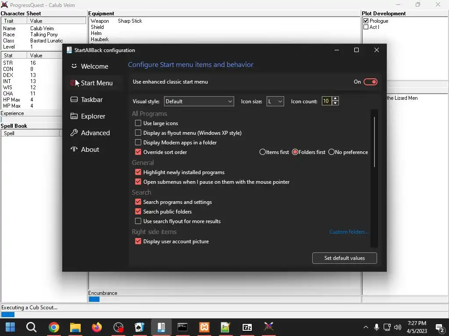The image size is (449, 336).
Task: Select Items first radio button
Action: (262, 152)
